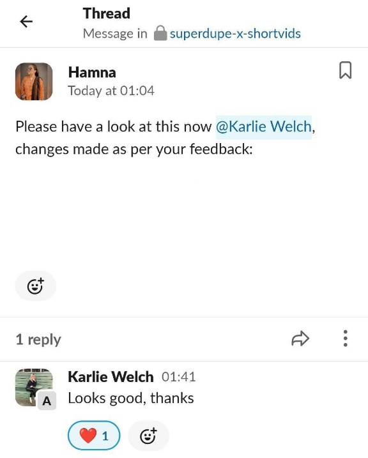Click the lock icon beside the channel name

click(160, 33)
